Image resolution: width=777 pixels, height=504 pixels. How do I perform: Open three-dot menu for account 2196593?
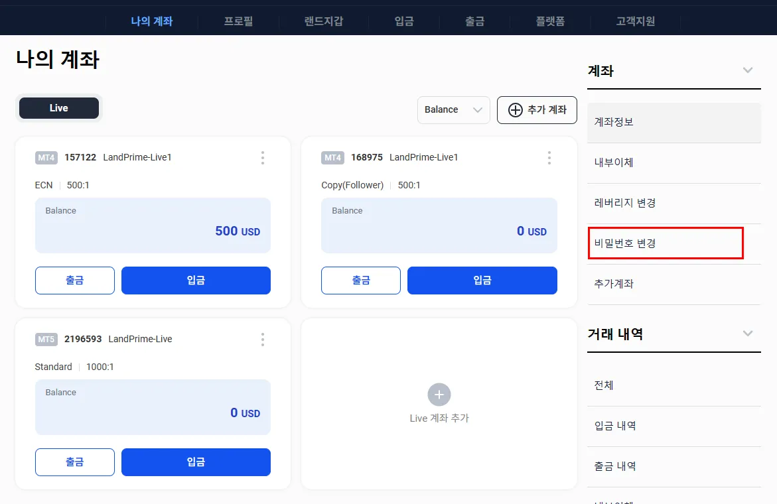coord(263,340)
